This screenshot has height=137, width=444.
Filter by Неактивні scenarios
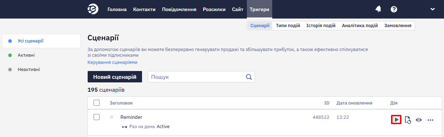point(29,70)
